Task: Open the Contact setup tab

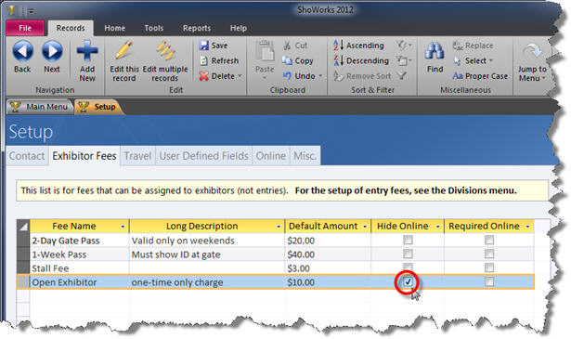Action: 27,156
